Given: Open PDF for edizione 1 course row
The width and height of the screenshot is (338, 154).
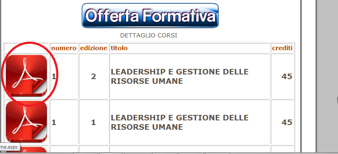Looking at the screenshot, I should [26, 122].
